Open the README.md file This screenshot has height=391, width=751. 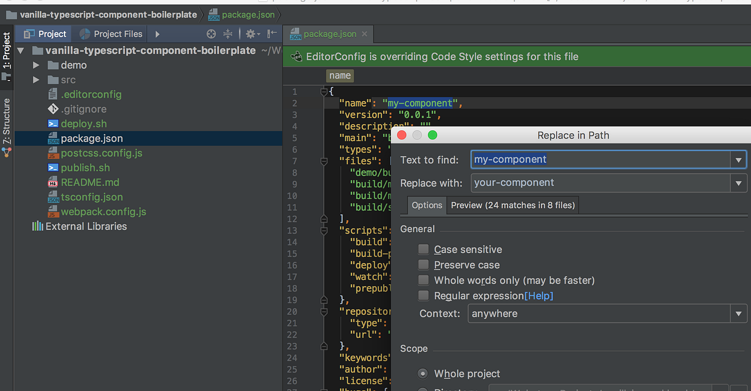[x=90, y=183]
